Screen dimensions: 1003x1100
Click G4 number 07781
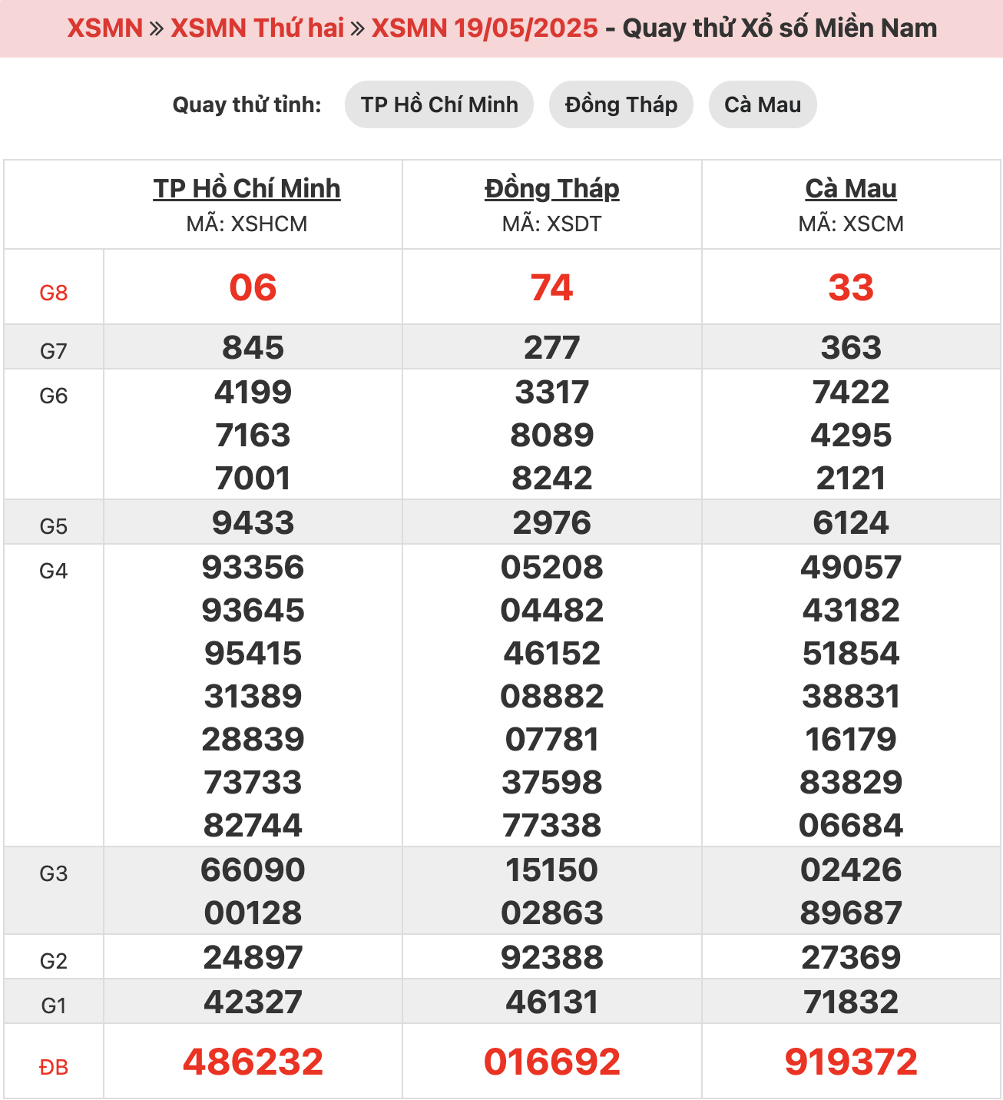[x=552, y=740]
